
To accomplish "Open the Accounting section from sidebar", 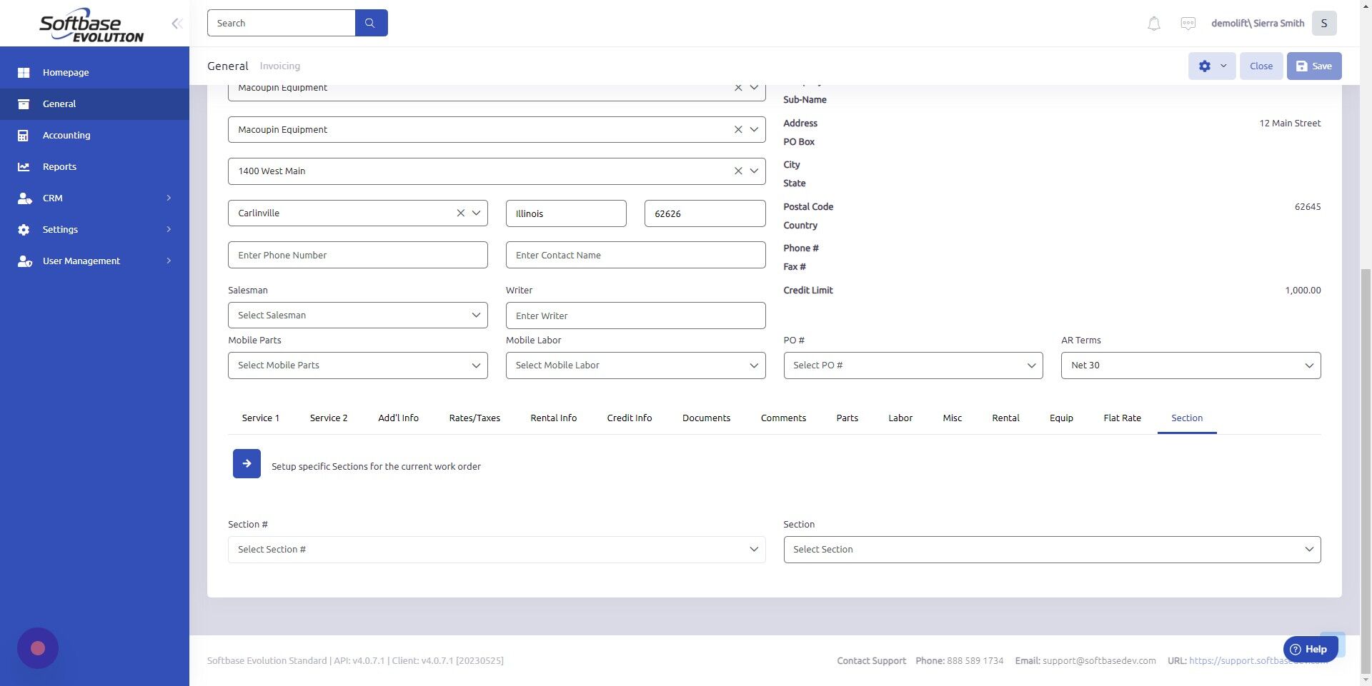I will point(66,135).
